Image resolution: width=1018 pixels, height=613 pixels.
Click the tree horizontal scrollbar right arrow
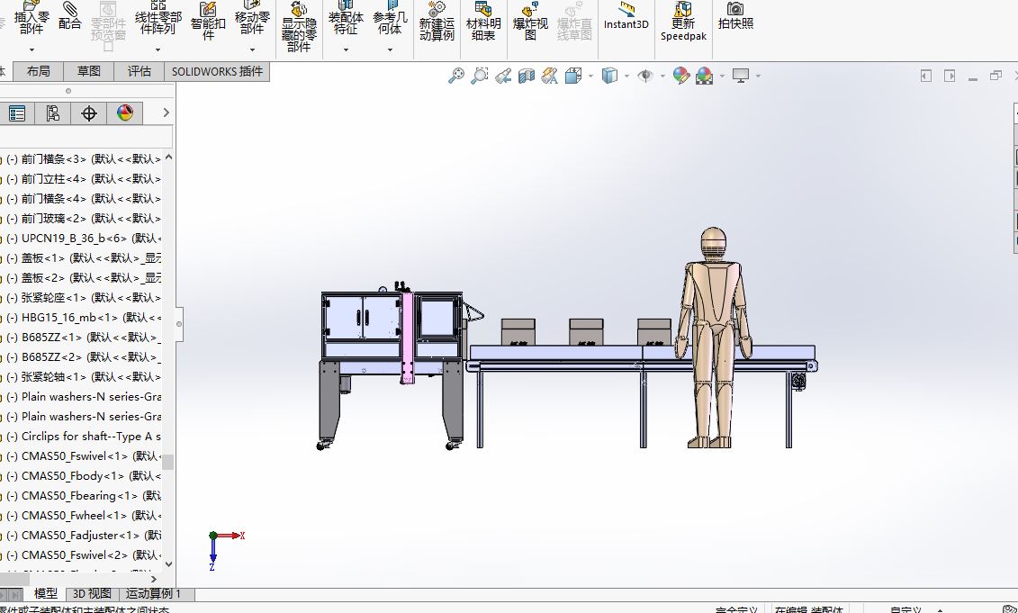[x=154, y=579]
